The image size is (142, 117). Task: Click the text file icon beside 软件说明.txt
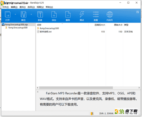click(38, 32)
